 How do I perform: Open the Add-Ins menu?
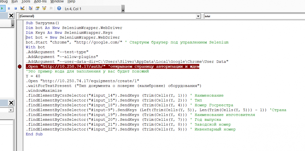(x=40, y=2)
